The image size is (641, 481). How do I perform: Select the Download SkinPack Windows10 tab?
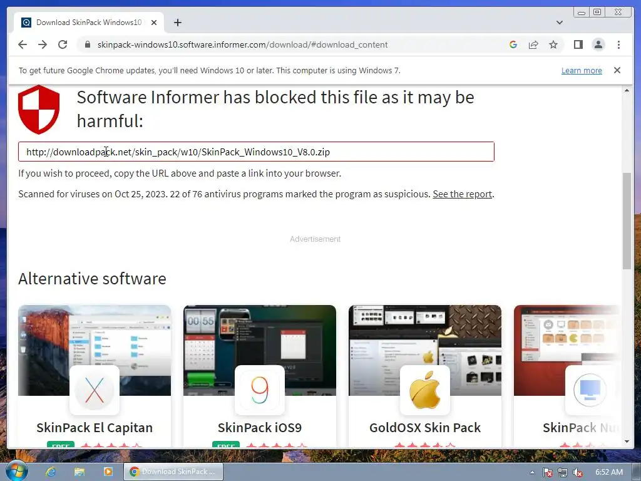click(x=89, y=23)
